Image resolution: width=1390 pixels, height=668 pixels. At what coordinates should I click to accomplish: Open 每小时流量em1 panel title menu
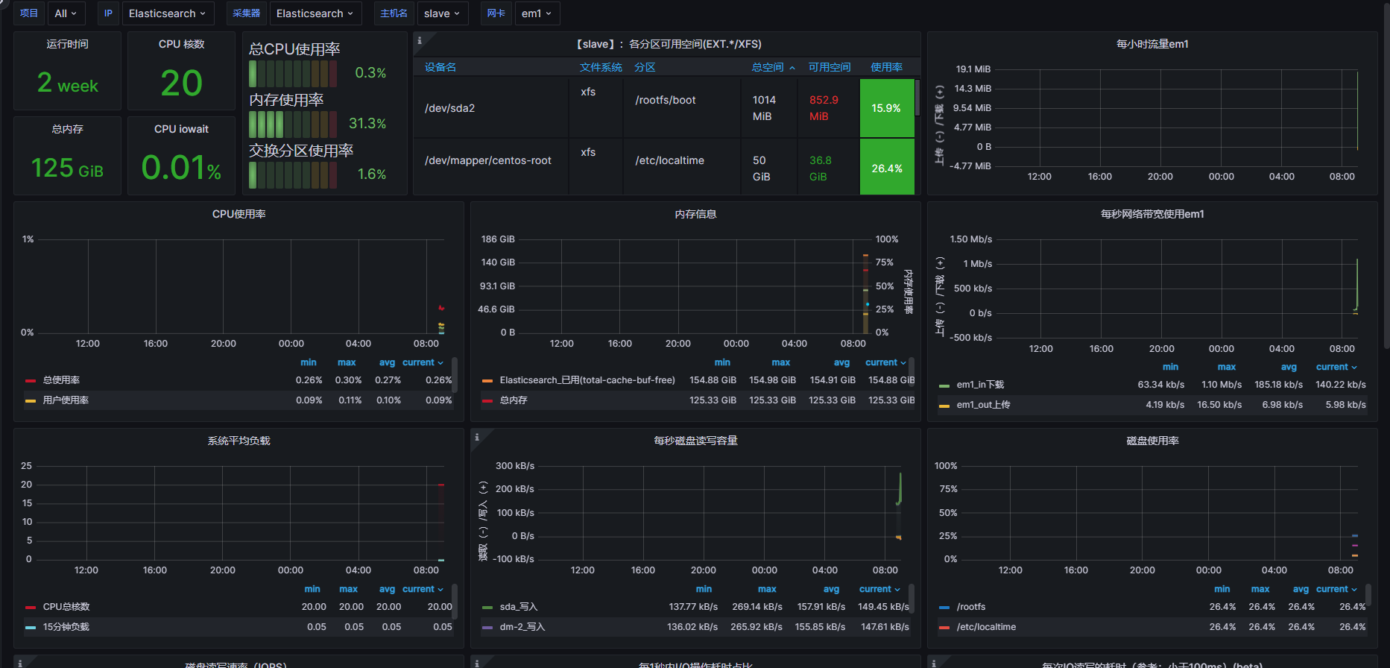coord(1152,44)
